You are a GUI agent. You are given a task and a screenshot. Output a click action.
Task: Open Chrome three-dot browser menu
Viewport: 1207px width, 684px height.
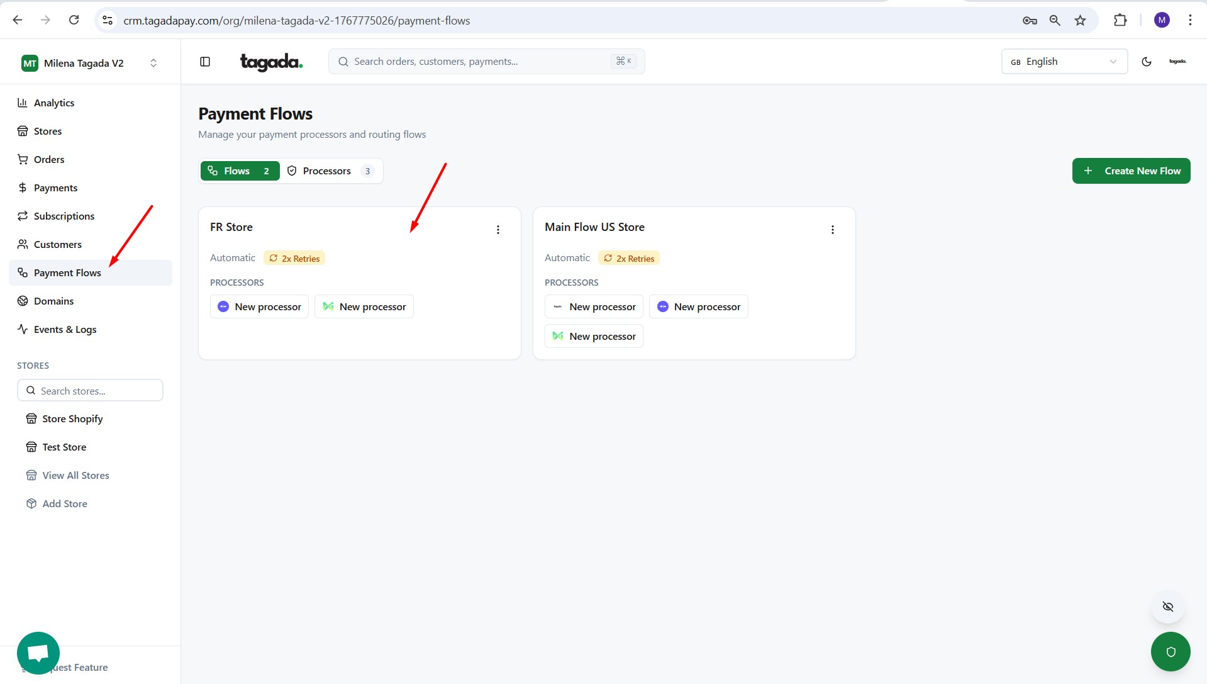1190,20
